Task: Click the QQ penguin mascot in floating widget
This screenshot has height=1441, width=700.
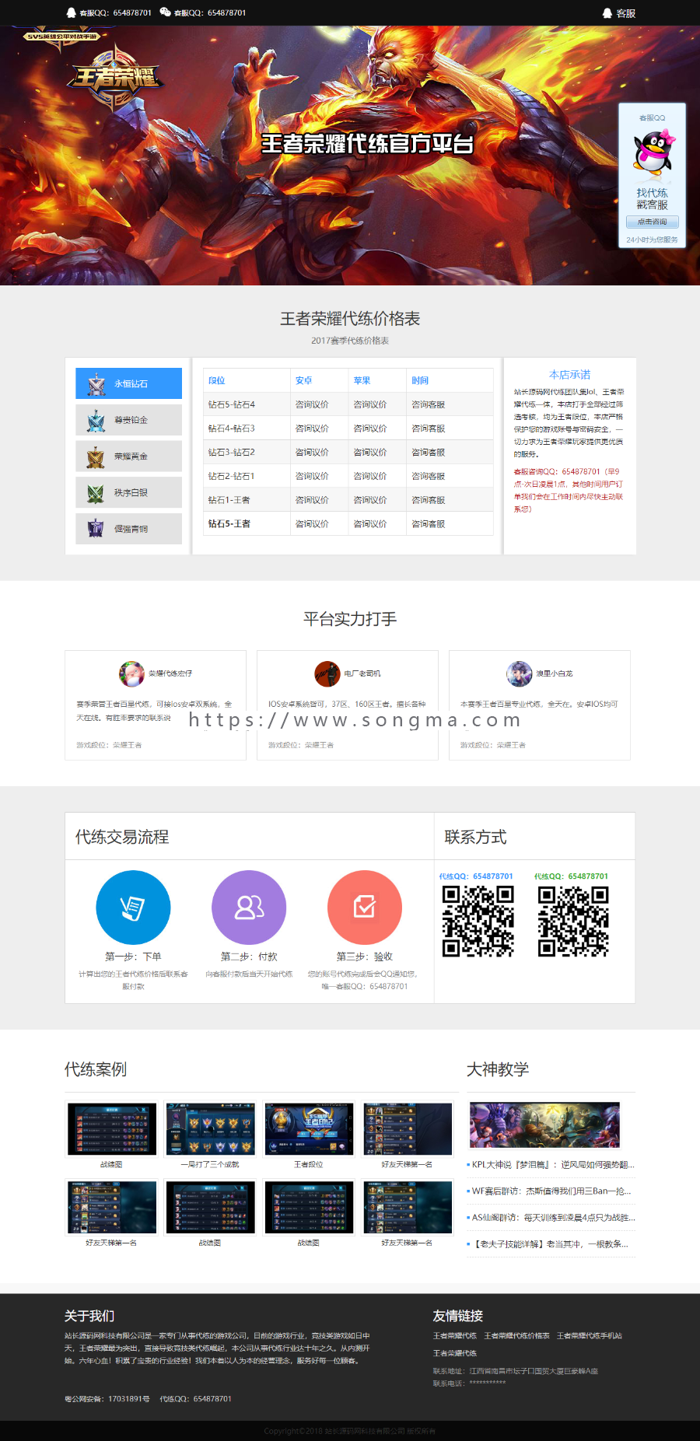Action: point(653,152)
